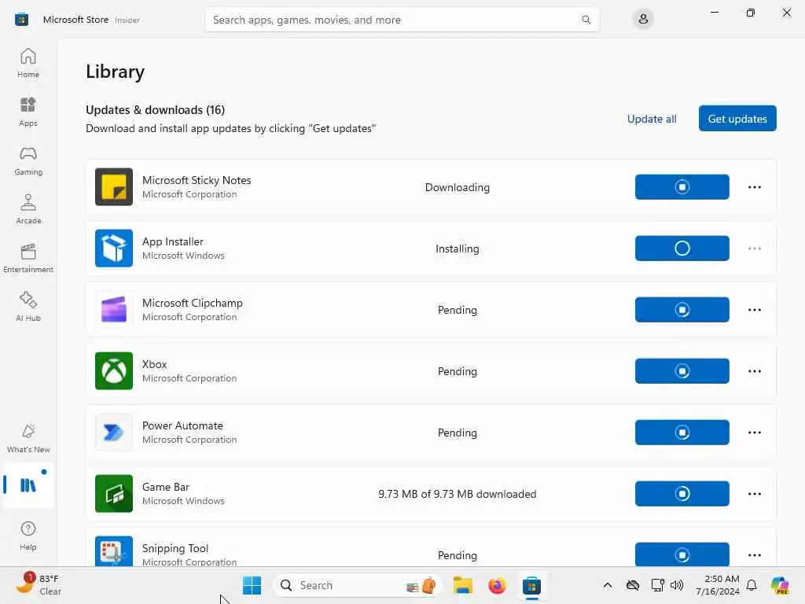This screenshot has width=805, height=604.
Task: Click the Power Automate app icon
Action: [x=114, y=433]
